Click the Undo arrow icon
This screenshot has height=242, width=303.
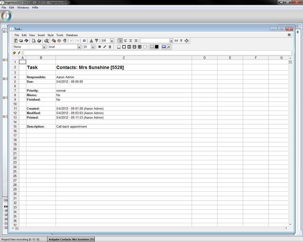[x=72, y=41]
